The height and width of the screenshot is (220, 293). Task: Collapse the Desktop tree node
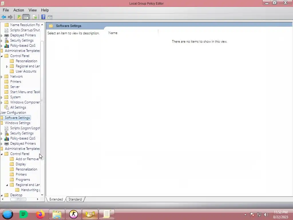click(2, 195)
